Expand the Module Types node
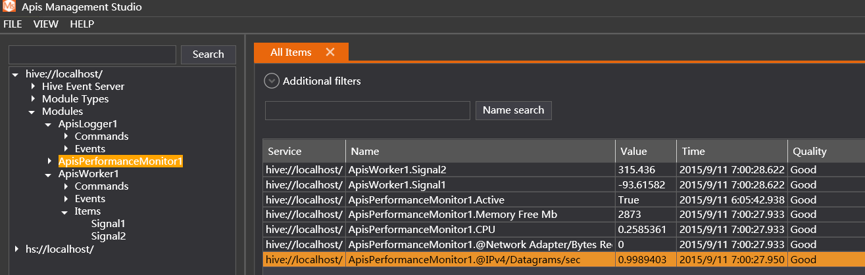The height and width of the screenshot is (275, 865). point(33,99)
